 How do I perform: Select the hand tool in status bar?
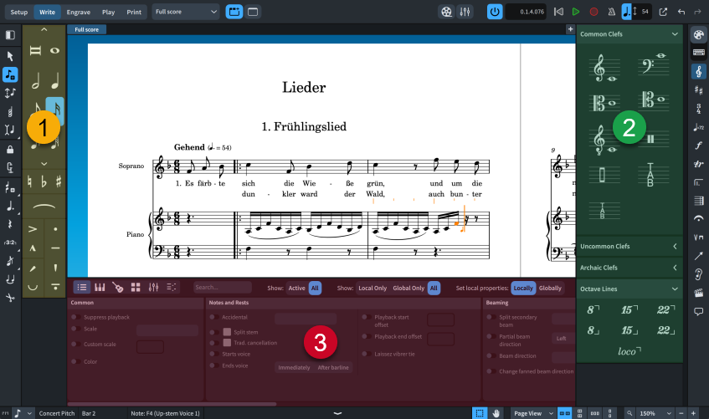[496, 413]
